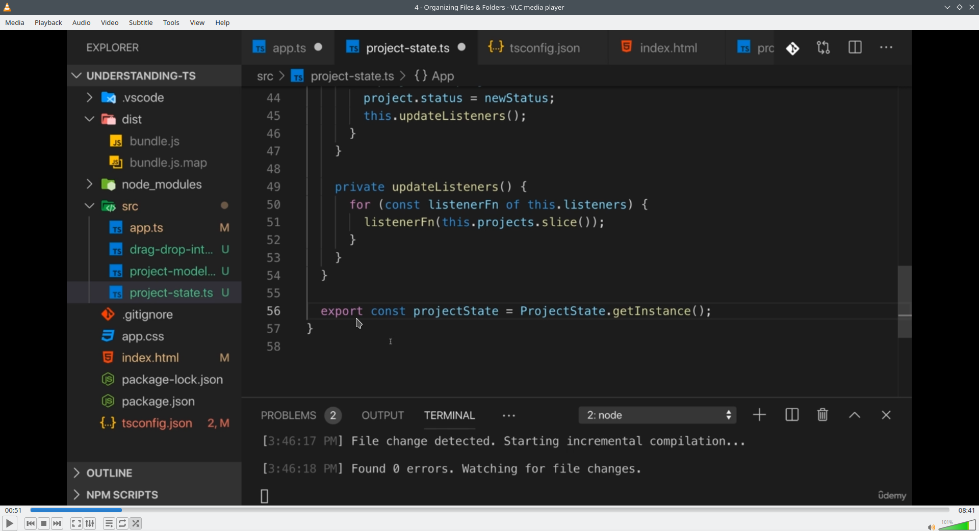Open bundle.js in the explorer
Viewport: 979px width, 531px height.
[154, 141]
